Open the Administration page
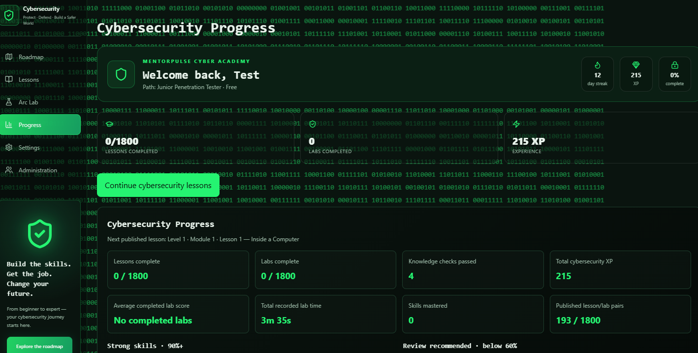 click(40, 170)
